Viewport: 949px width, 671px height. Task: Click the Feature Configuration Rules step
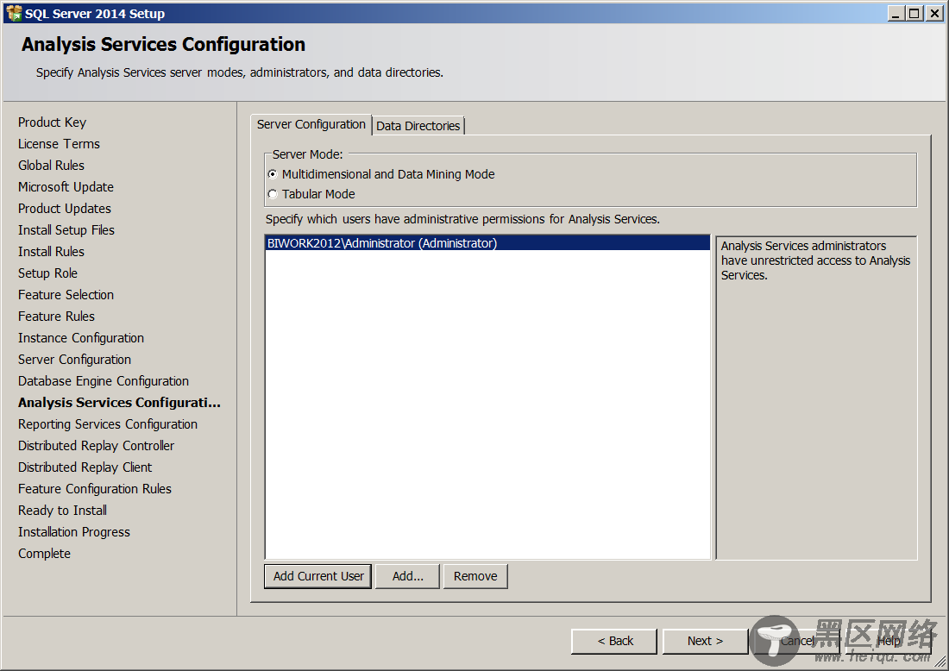[x=94, y=489]
